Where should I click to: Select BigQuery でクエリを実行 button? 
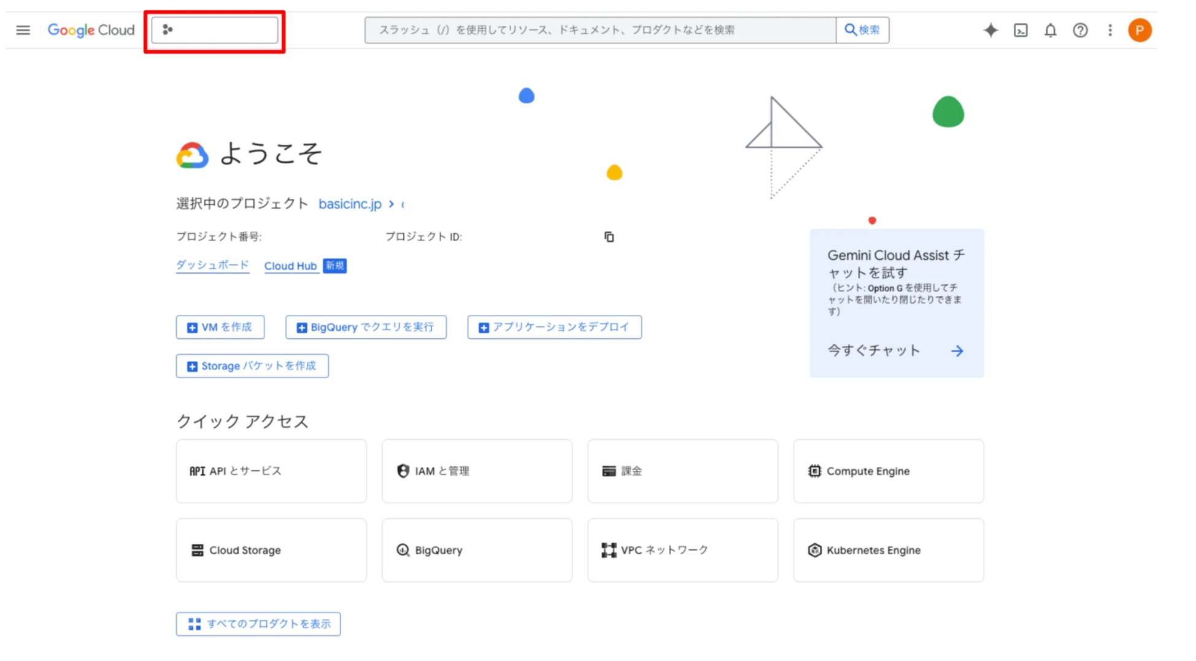(366, 327)
